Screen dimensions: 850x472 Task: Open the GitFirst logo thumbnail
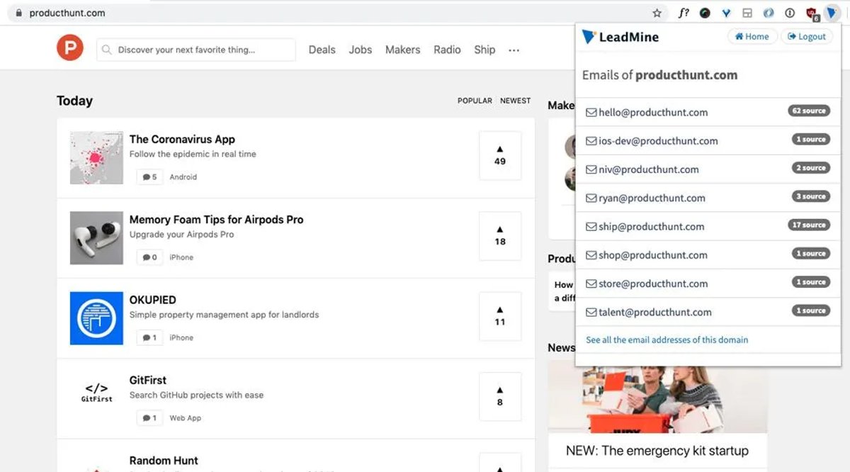(96, 393)
